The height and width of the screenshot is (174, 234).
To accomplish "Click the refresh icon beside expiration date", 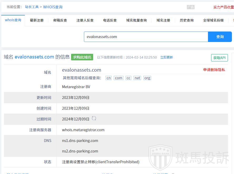I will tap(94, 119).
